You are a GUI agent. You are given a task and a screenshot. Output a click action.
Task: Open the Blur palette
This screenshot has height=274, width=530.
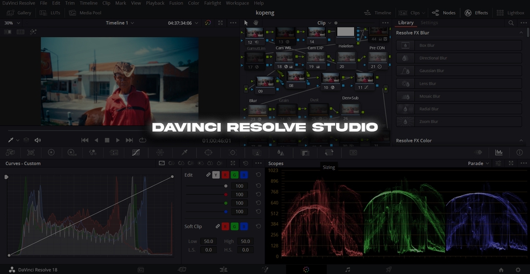point(280,152)
